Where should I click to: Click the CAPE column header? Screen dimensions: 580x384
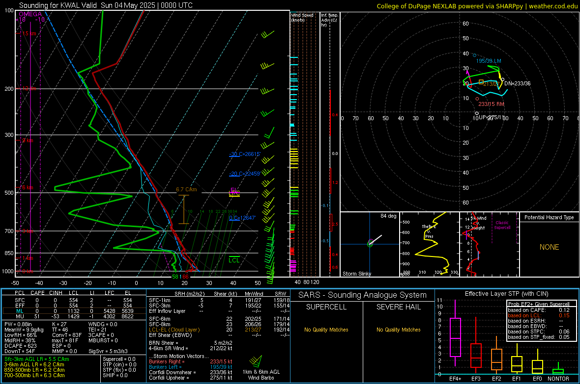coord(37,293)
